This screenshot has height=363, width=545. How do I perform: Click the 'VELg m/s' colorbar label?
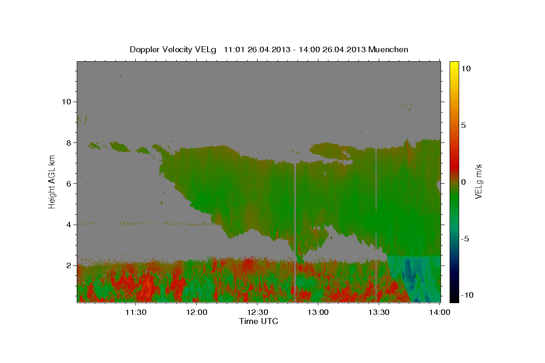(478, 181)
